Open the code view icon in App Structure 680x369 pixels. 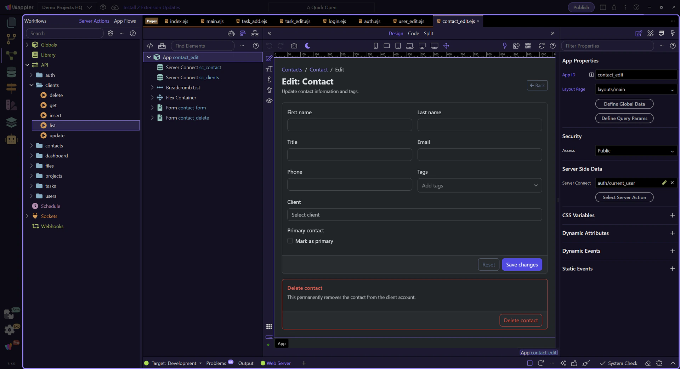(x=150, y=46)
